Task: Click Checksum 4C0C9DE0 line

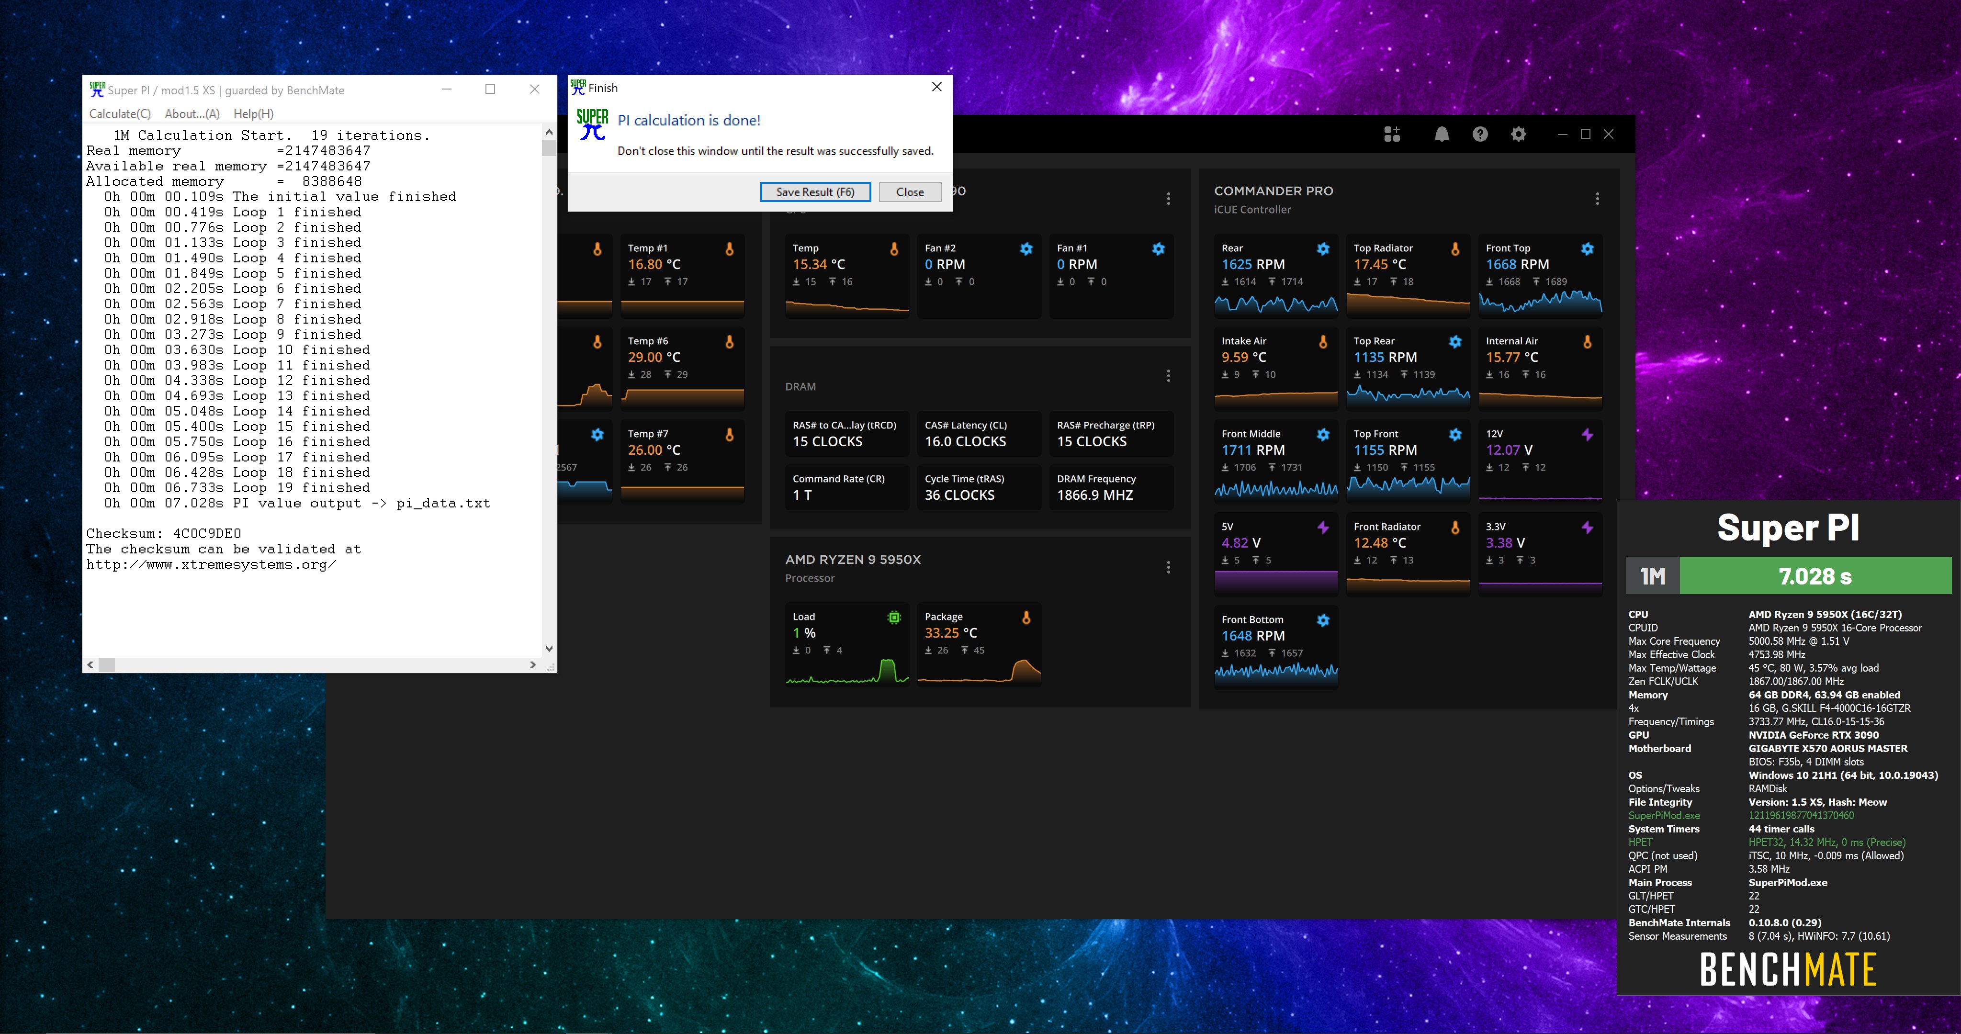Action: click(164, 534)
